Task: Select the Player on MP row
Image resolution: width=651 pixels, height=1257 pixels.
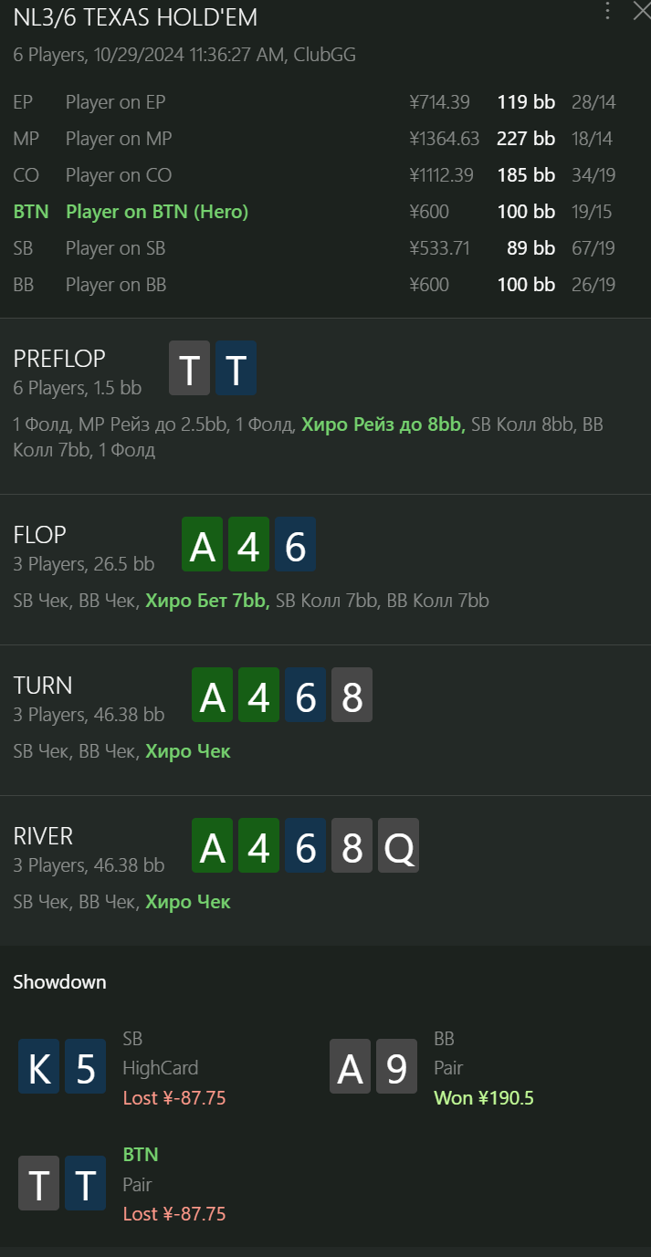Action: click(325, 139)
